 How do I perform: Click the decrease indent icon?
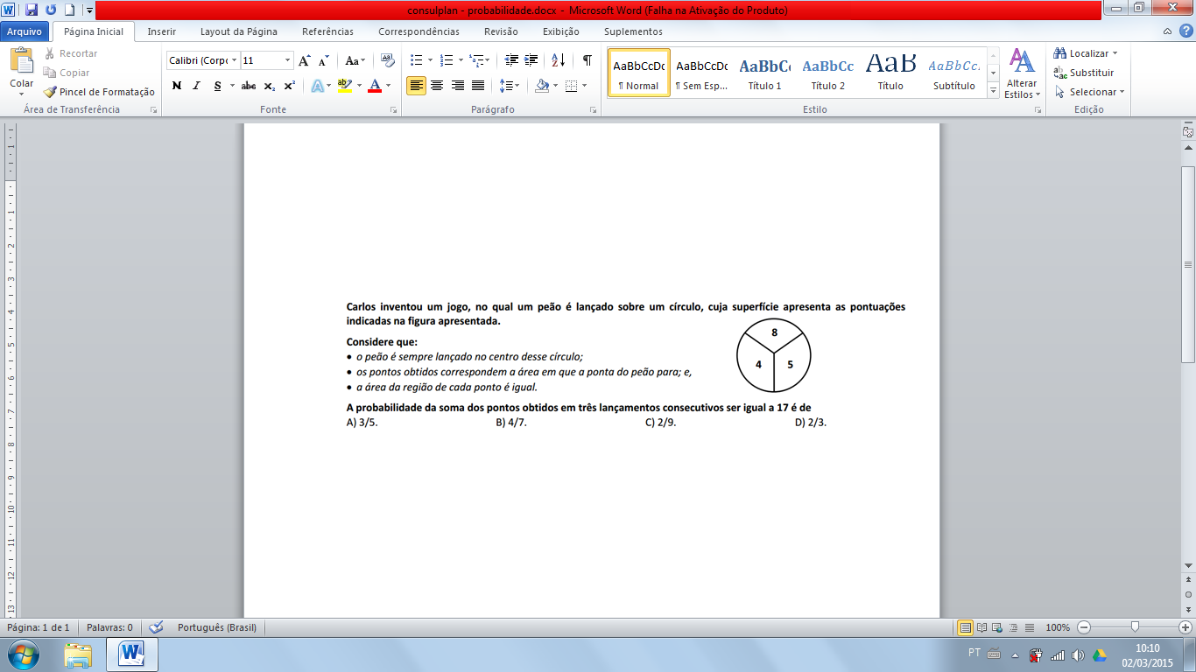[511, 60]
